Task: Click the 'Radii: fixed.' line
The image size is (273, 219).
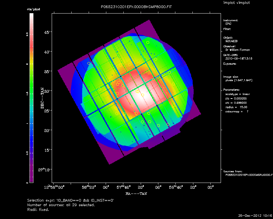Action: 38,210
